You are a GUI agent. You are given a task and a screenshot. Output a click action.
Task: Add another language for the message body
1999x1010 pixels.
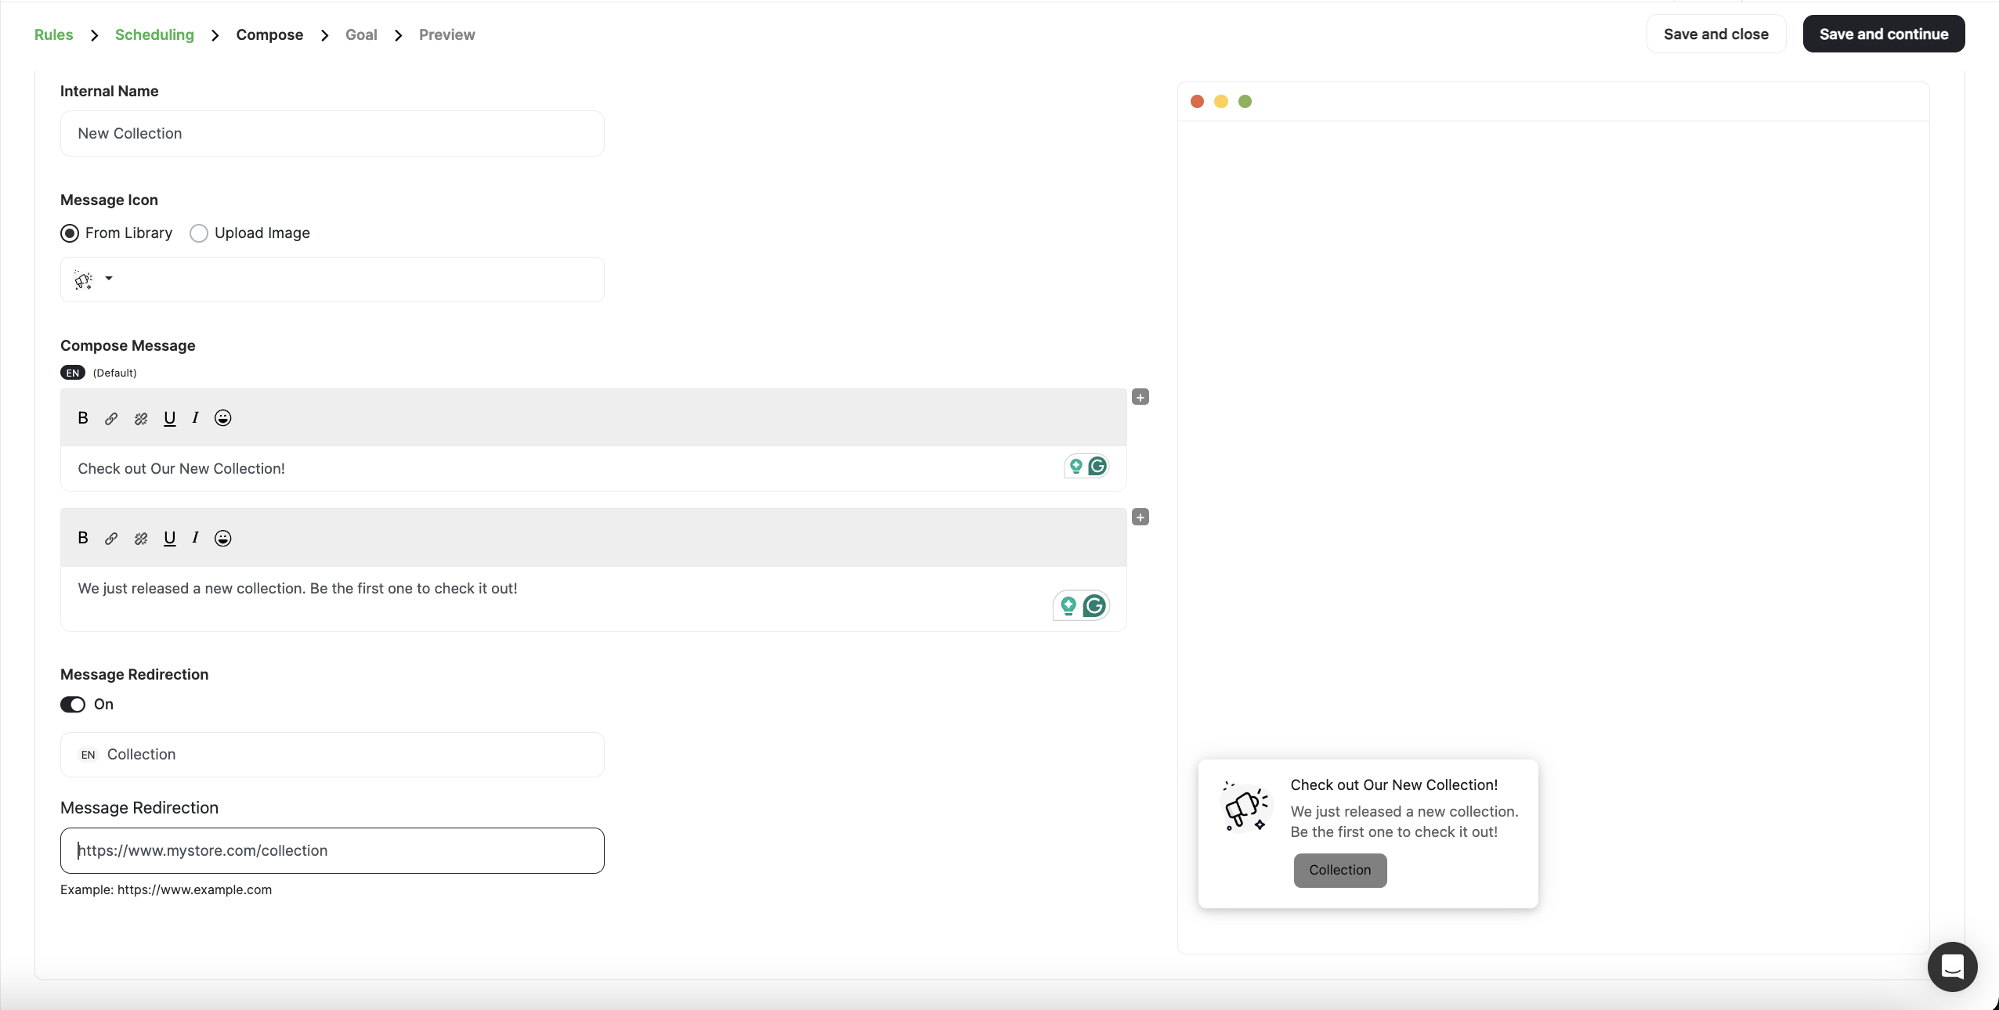pyautogui.click(x=1140, y=517)
